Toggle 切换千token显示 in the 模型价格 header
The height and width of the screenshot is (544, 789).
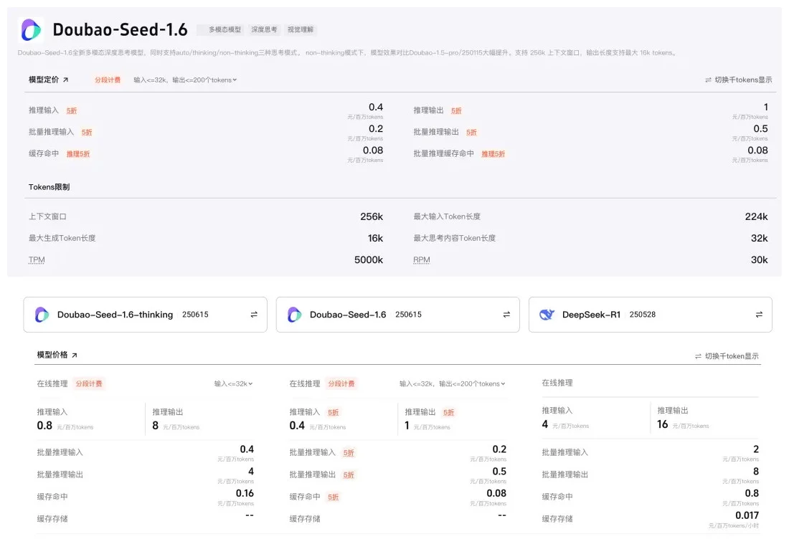[726, 355]
